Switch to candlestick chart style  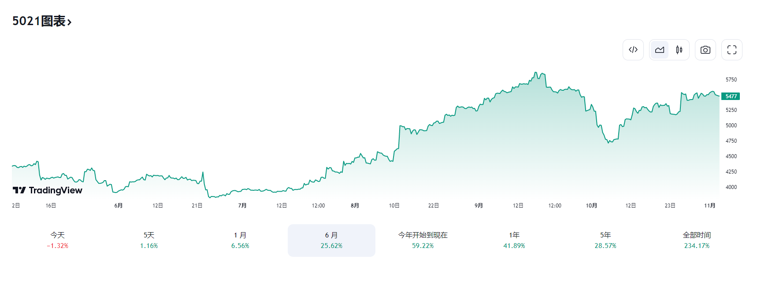(679, 50)
